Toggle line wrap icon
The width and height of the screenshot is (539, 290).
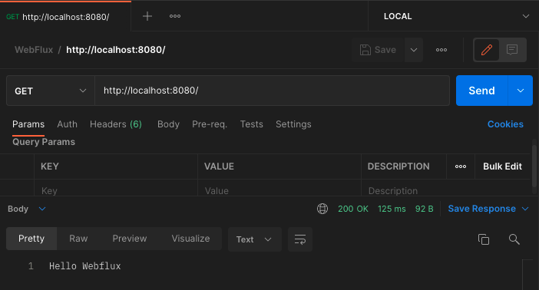300,239
